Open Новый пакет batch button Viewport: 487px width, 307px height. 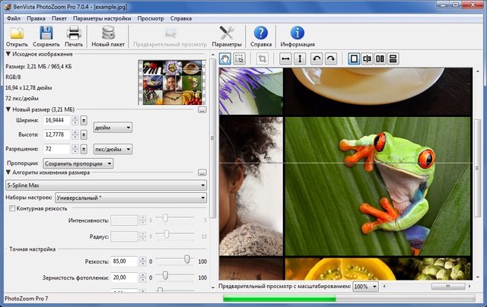[108, 36]
